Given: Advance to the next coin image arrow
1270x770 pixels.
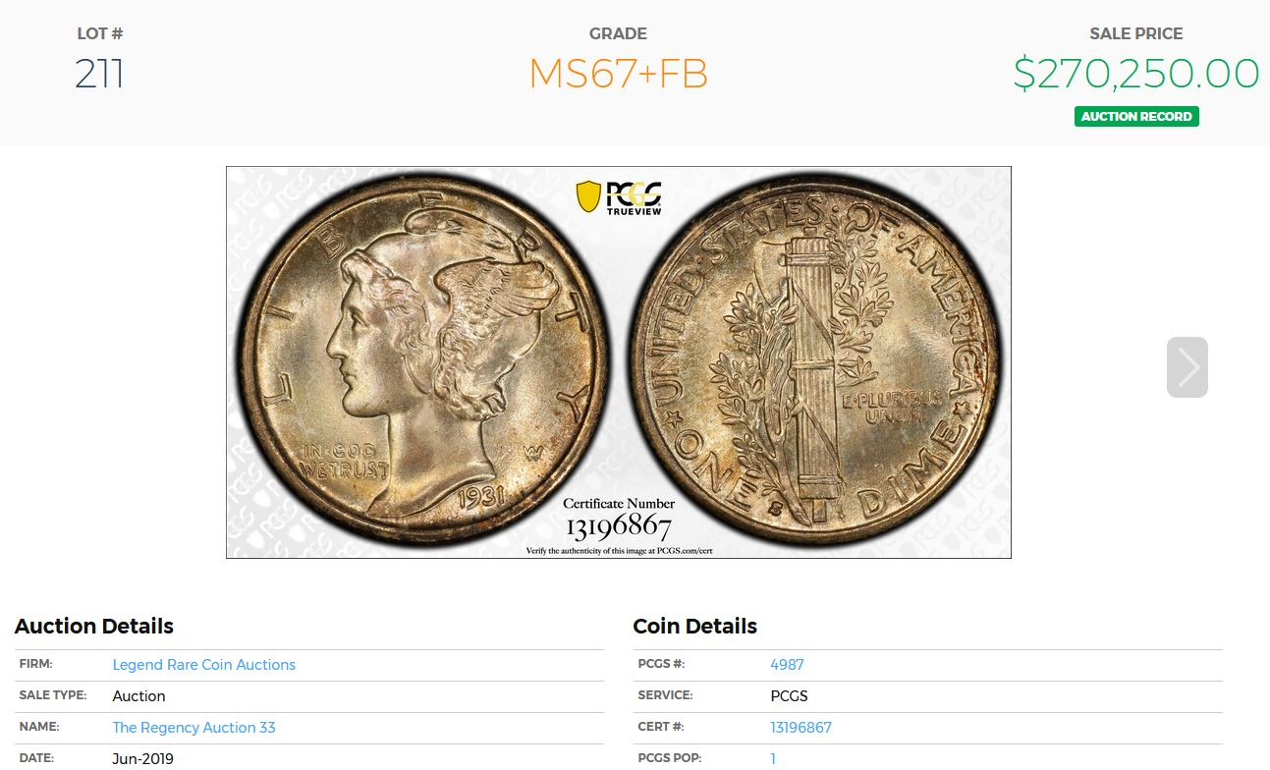Looking at the screenshot, I should click(1187, 367).
